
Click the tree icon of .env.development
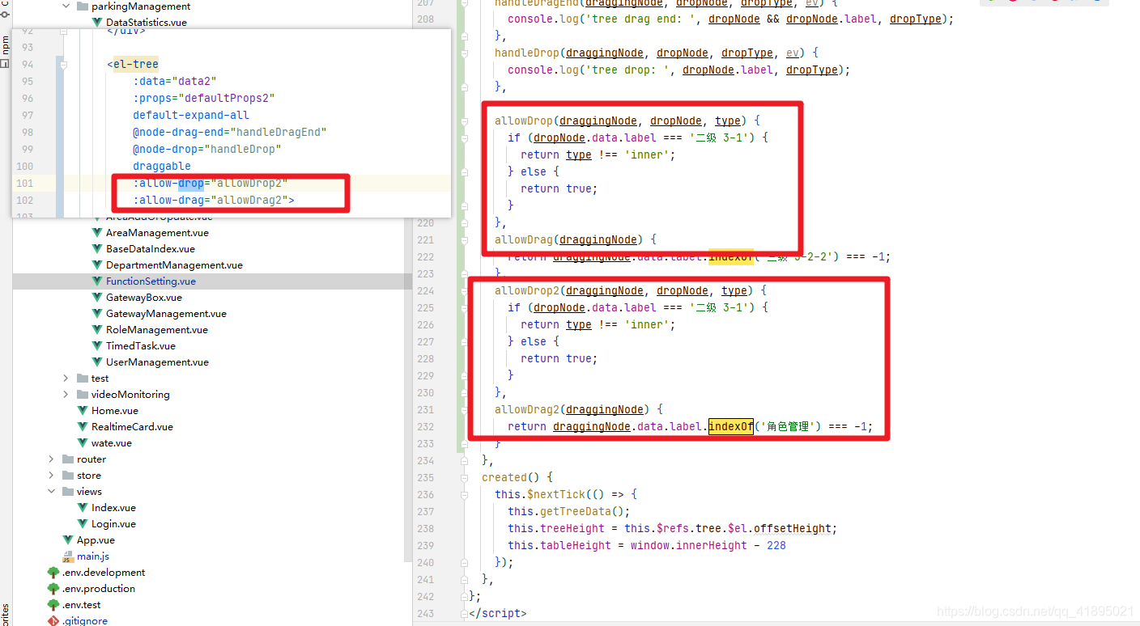53,573
